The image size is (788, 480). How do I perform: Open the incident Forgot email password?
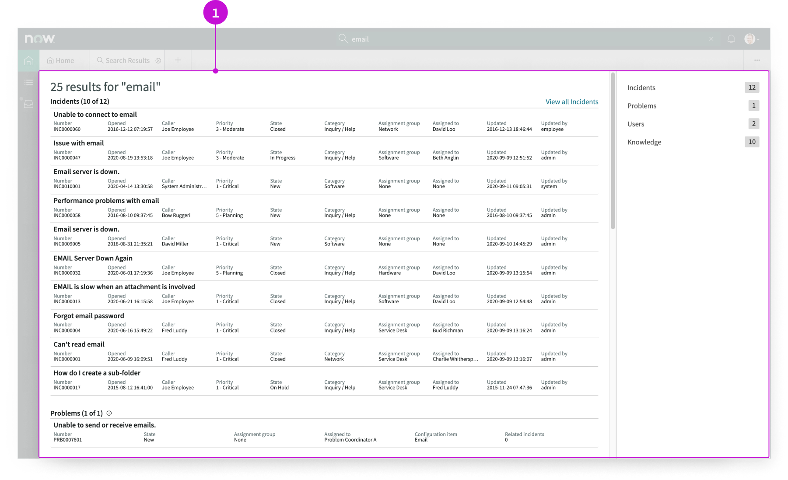88,315
